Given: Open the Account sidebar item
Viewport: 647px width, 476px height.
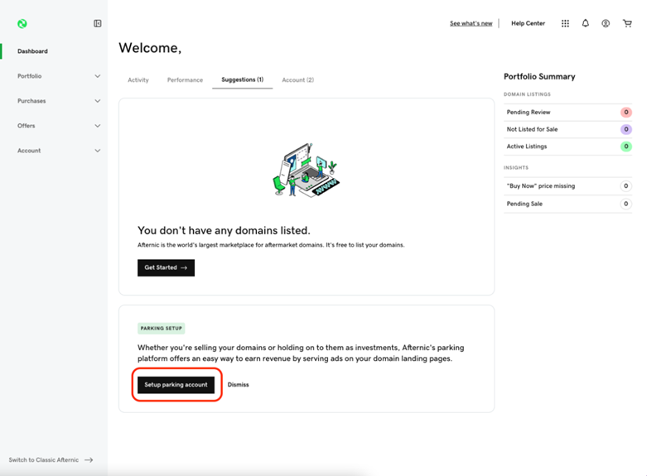Looking at the screenshot, I should pos(29,151).
